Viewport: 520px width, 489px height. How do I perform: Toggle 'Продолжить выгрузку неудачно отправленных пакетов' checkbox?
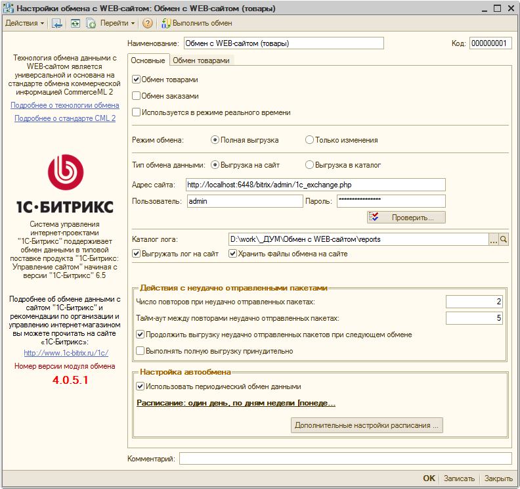coord(140,335)
